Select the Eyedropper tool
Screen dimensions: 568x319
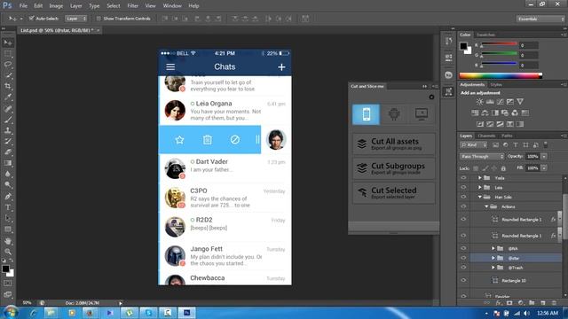click(x=8, y=97)
